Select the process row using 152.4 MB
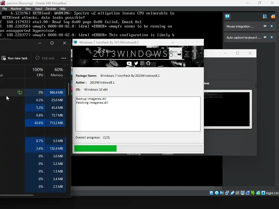The height and width of the screenshot is (209, 279). 33,149
